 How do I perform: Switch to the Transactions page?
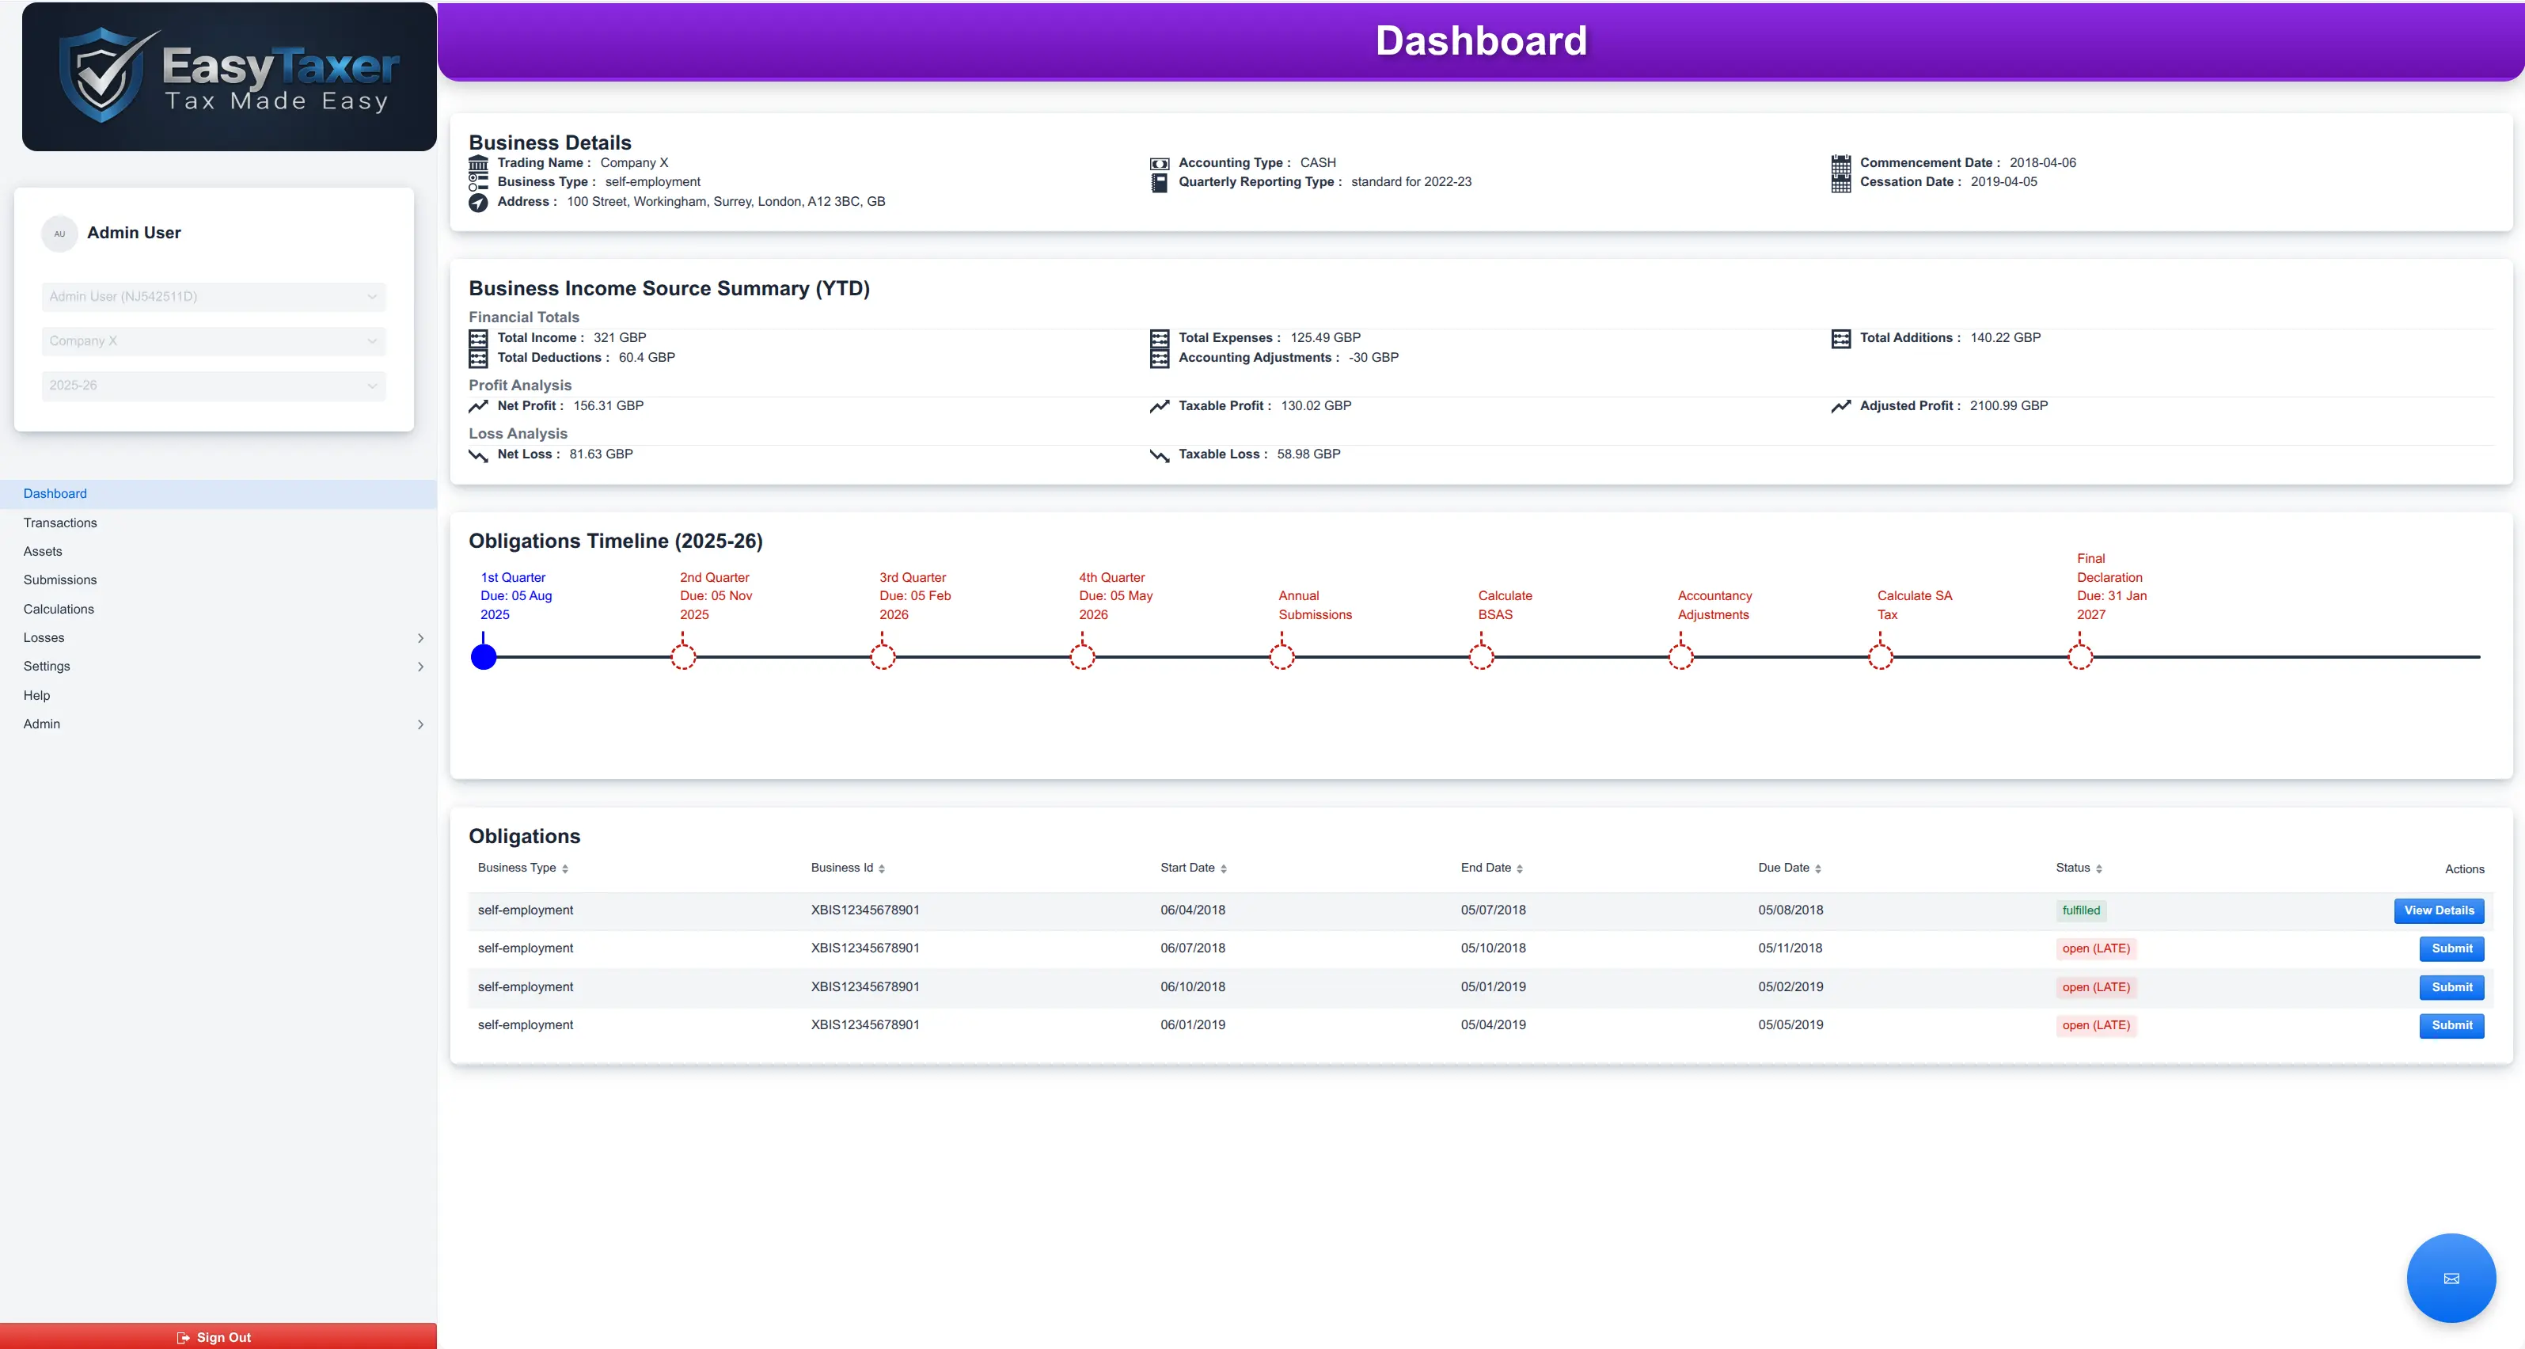tap(60, 522)
